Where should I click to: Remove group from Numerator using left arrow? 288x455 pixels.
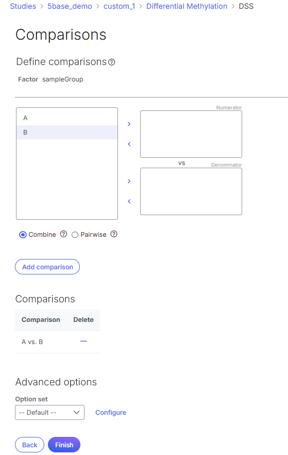129,144
